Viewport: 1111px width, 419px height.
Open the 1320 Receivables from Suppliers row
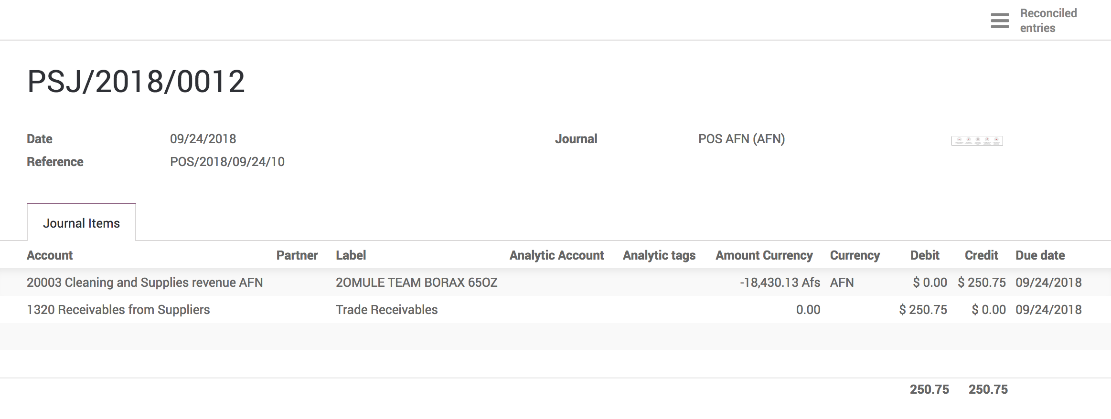coord(555,310)
